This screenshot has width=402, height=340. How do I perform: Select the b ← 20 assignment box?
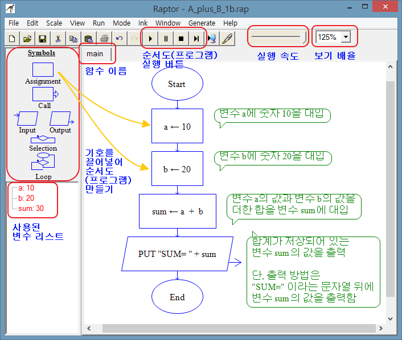177,168
